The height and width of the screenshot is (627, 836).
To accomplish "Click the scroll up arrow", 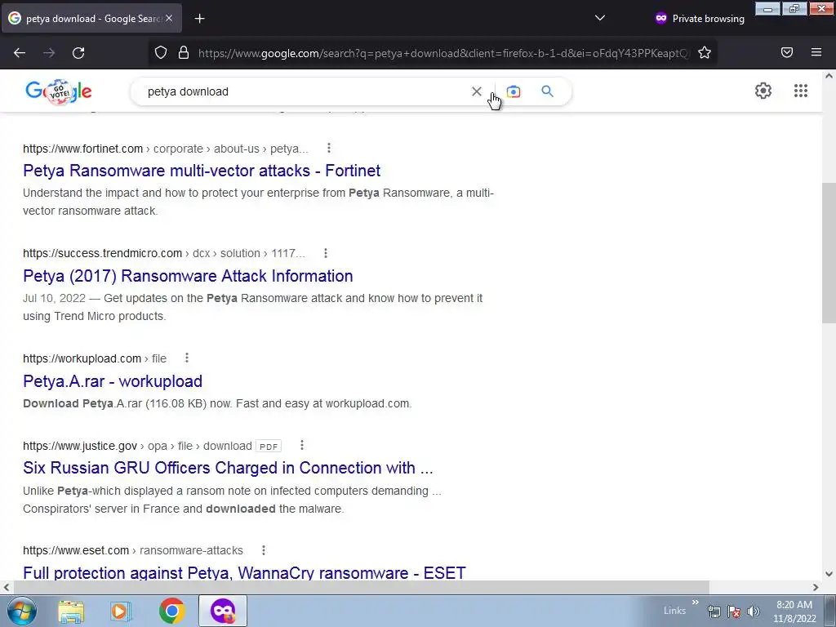I will click(829, 76).
